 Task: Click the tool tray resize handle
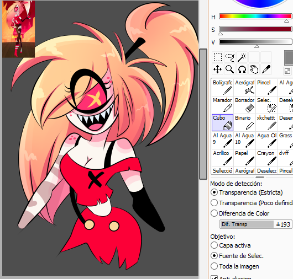point(260,177)
